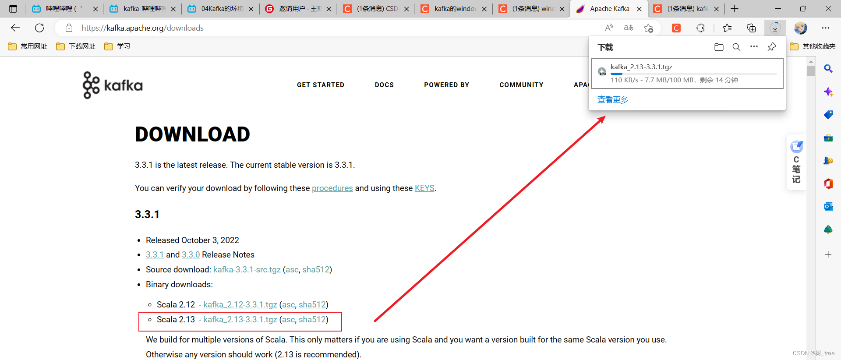
Task: Toggle the Downloads toolbar button
Action: (x=775, y=28)
